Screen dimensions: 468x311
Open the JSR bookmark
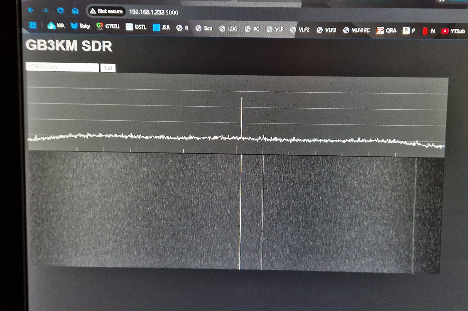[161, 27]
